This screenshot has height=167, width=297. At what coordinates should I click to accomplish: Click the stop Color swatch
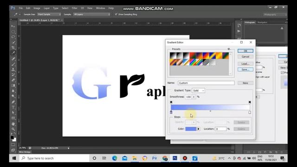(x=191, y=129)
